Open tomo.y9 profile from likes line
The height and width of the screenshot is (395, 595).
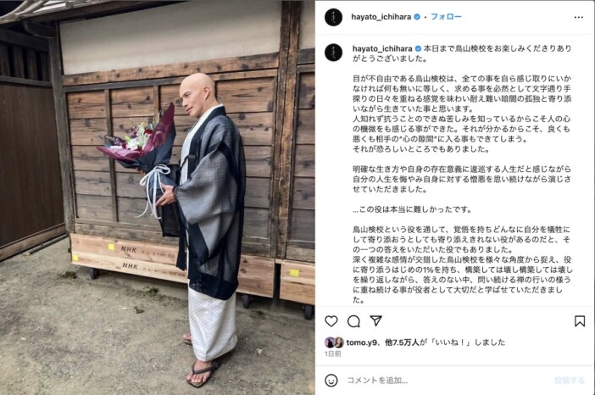[361, 342]
